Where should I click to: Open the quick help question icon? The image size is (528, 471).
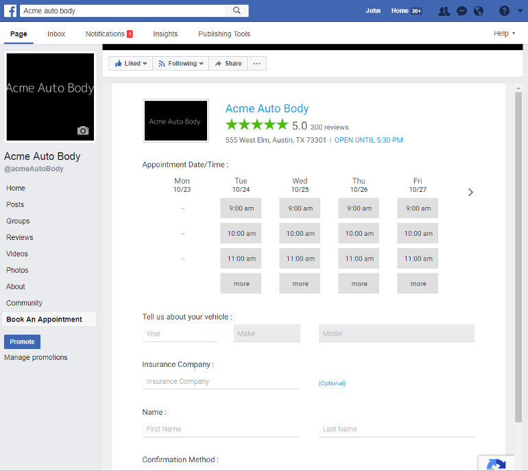coord(504,11)
